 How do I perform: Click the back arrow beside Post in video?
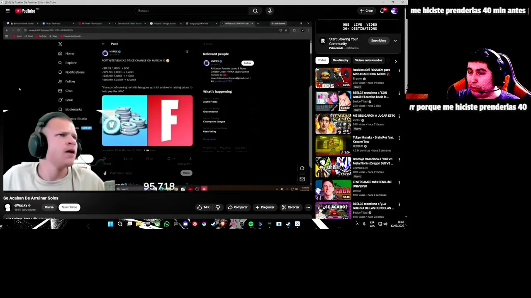pos(103,44)
